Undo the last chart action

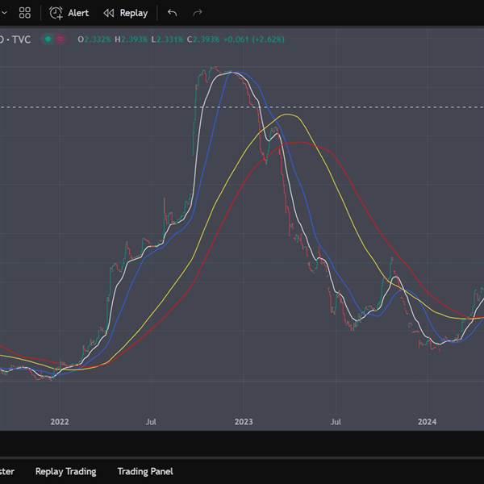click(x=173, y=13)
